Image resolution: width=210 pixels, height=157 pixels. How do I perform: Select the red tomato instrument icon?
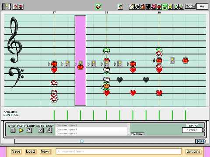[159, 7]
